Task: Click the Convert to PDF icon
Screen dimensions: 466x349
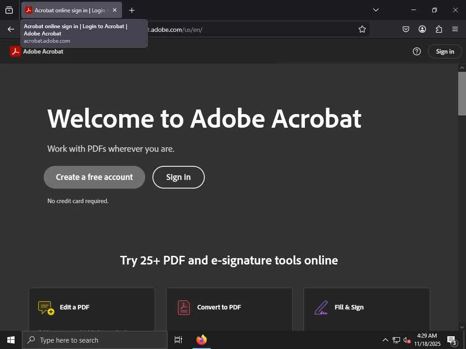Action: (x=184, y=308)
